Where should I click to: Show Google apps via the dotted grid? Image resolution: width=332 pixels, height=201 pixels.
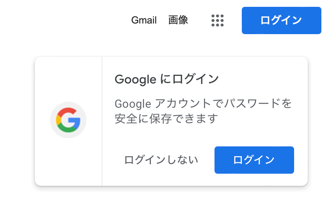click(218, 20)
